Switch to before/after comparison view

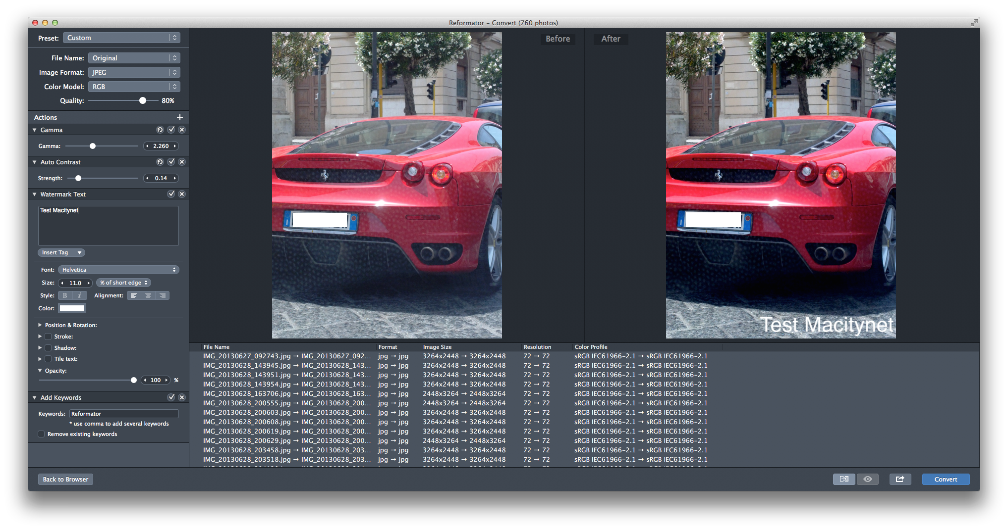(844, 479)
